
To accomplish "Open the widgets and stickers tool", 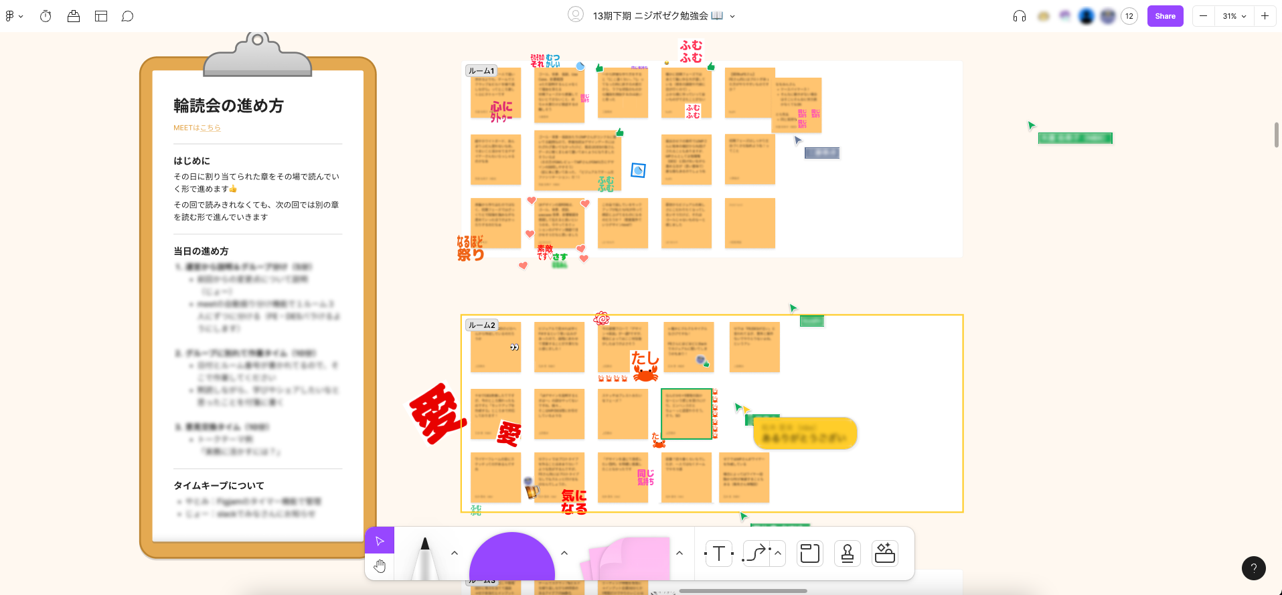I will (885, 554).
